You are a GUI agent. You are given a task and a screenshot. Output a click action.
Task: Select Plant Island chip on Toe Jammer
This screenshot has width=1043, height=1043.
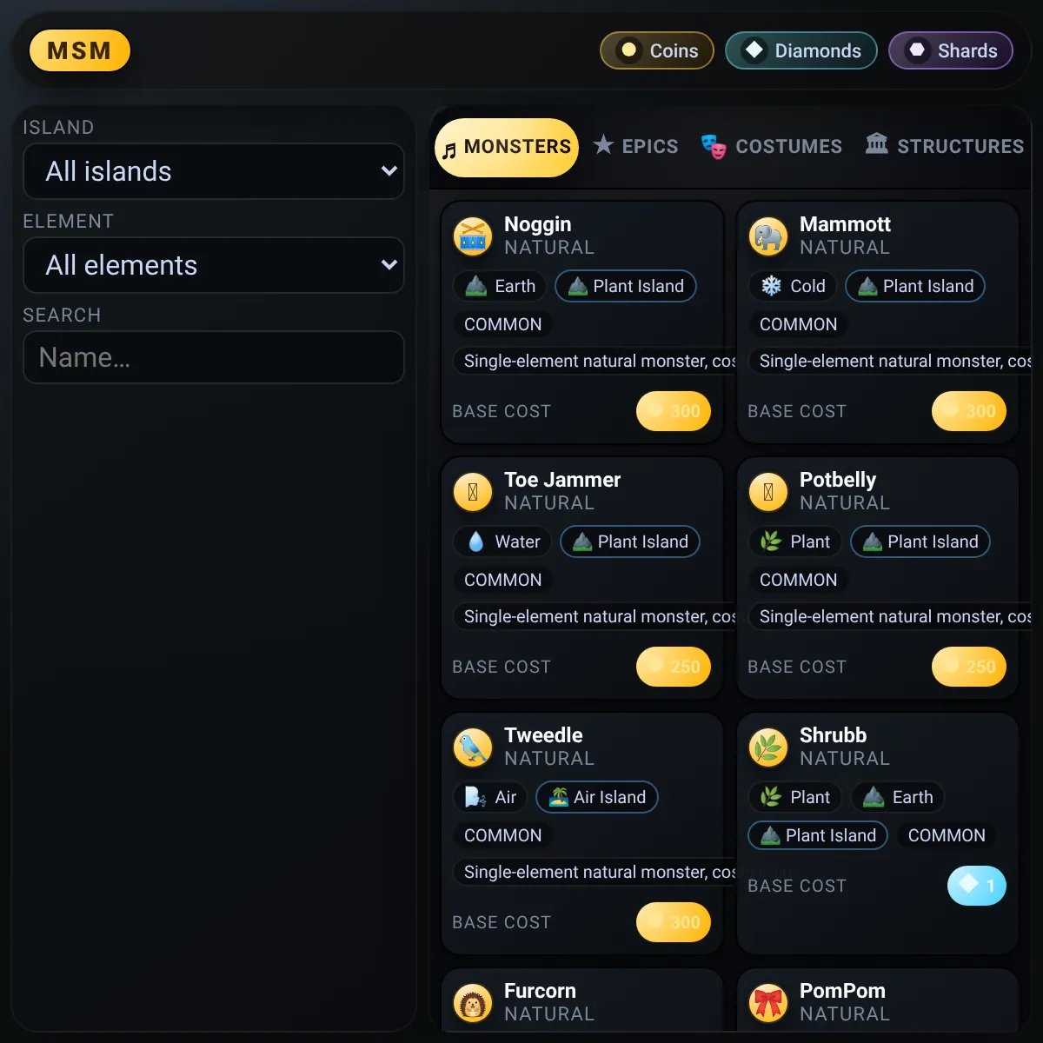630,541
